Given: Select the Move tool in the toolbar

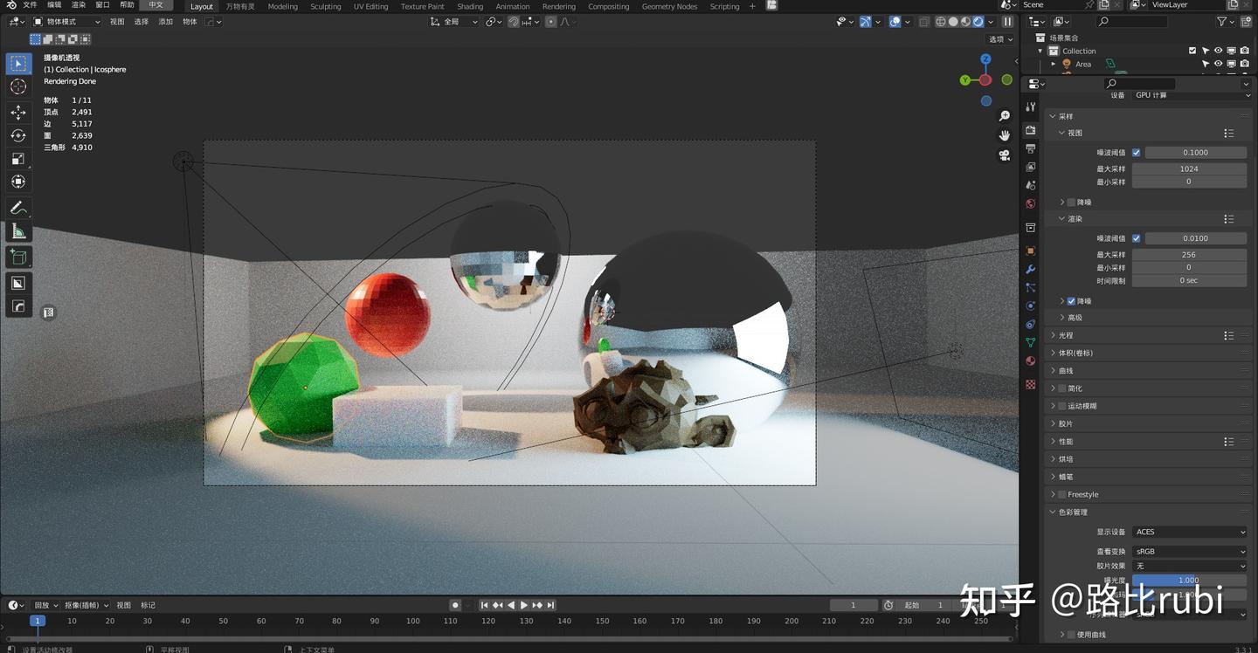Looking at the screenshot, I should click(x=18, y=113).
